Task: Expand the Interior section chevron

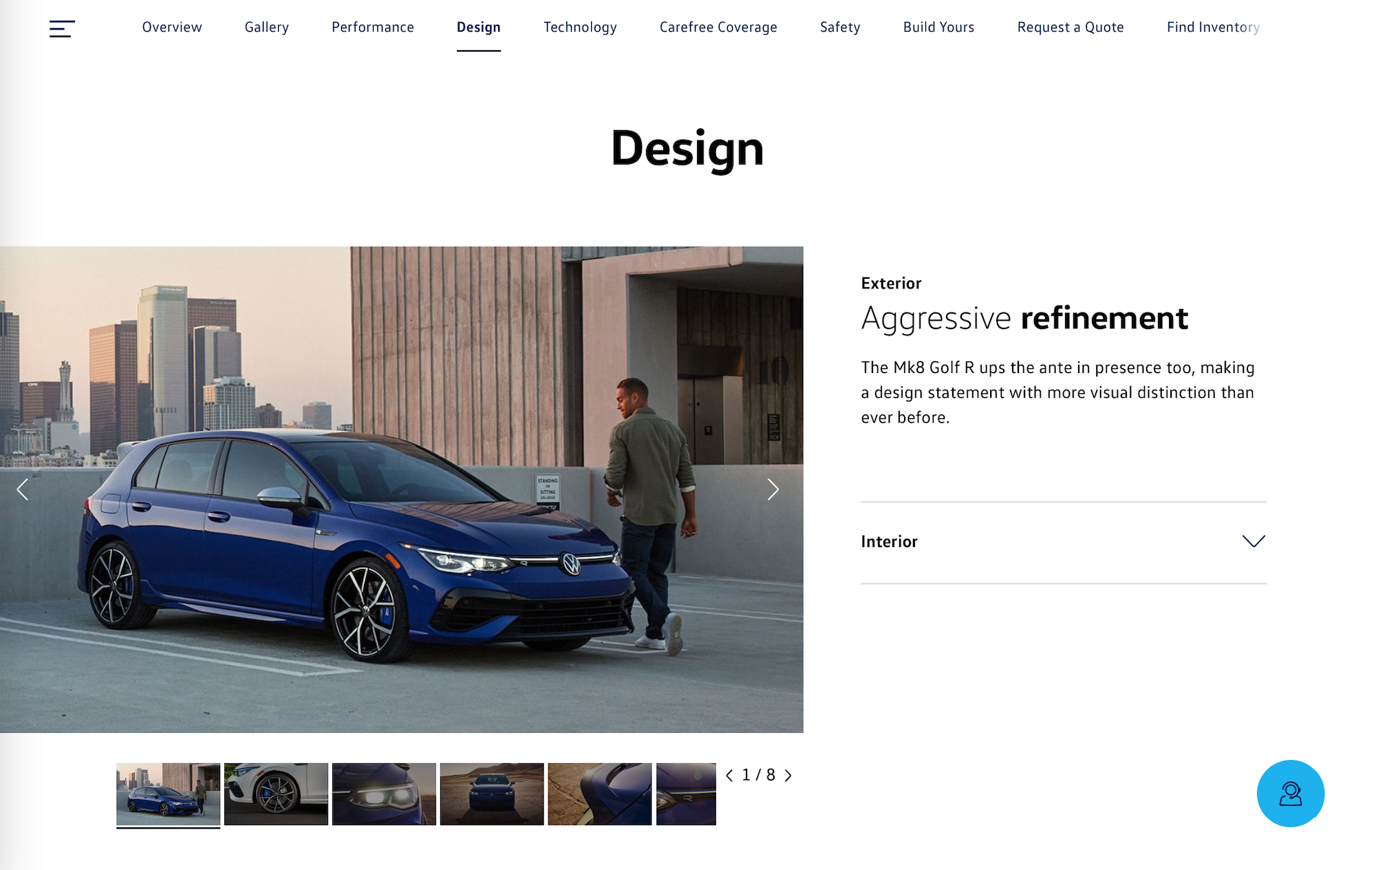Action: (1254, 541)
